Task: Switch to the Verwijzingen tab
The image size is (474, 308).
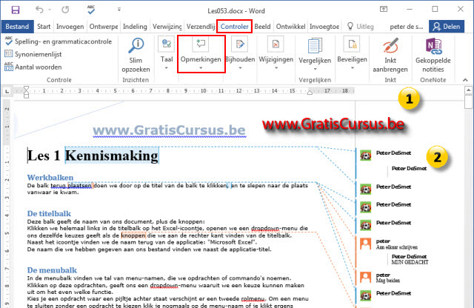Action: pyautogui.click(x=167, y=27)
